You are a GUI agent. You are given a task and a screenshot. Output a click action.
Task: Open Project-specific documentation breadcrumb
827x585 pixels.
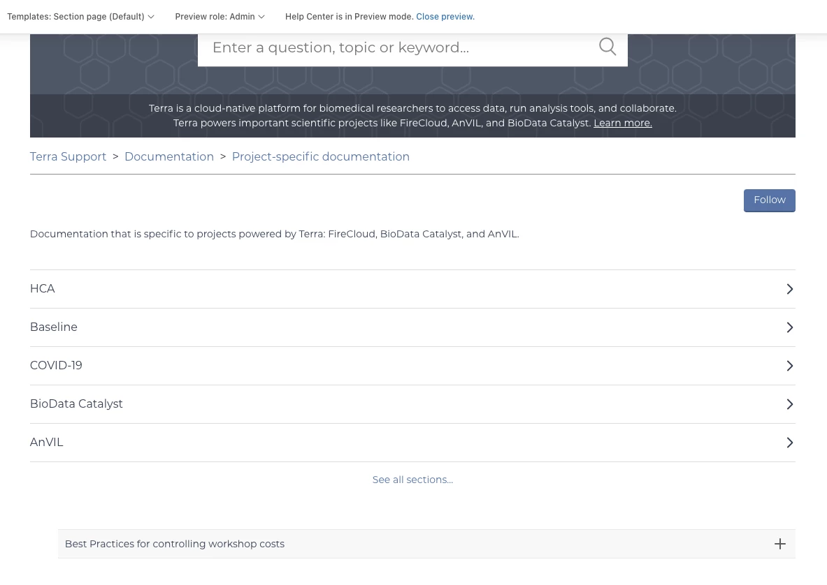click(321, 156)
